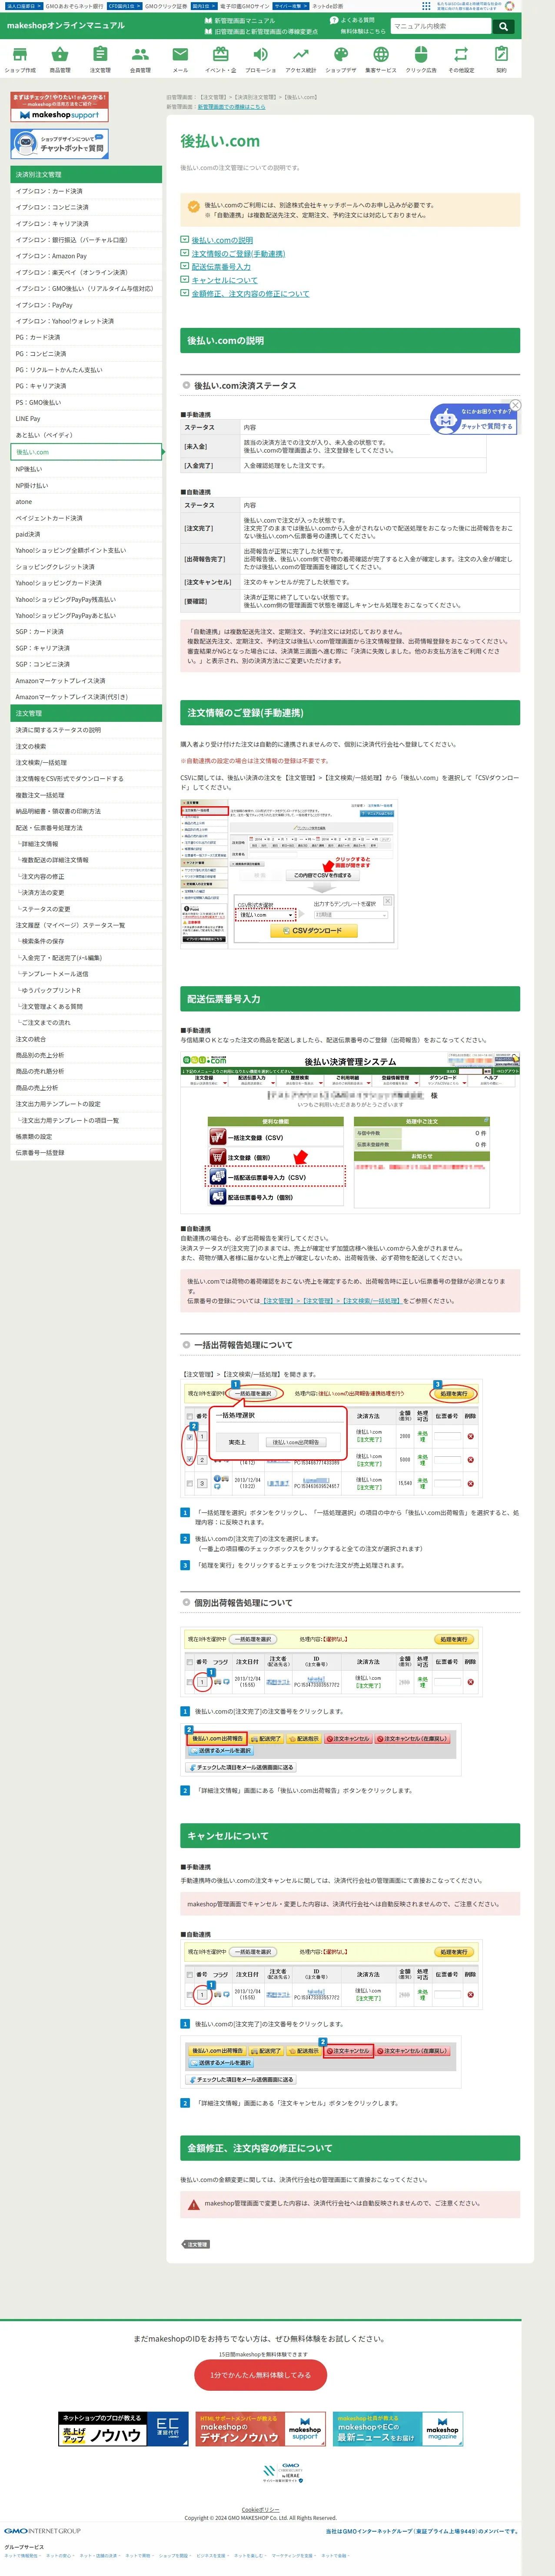Select イプシロン：カード決済 in sidebar
Viewport: 555px width, 2576px height.
coord(86,191)
